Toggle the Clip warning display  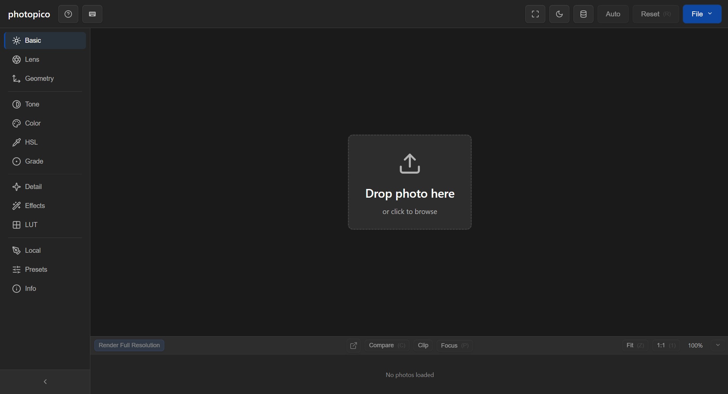tap(423, 346)
